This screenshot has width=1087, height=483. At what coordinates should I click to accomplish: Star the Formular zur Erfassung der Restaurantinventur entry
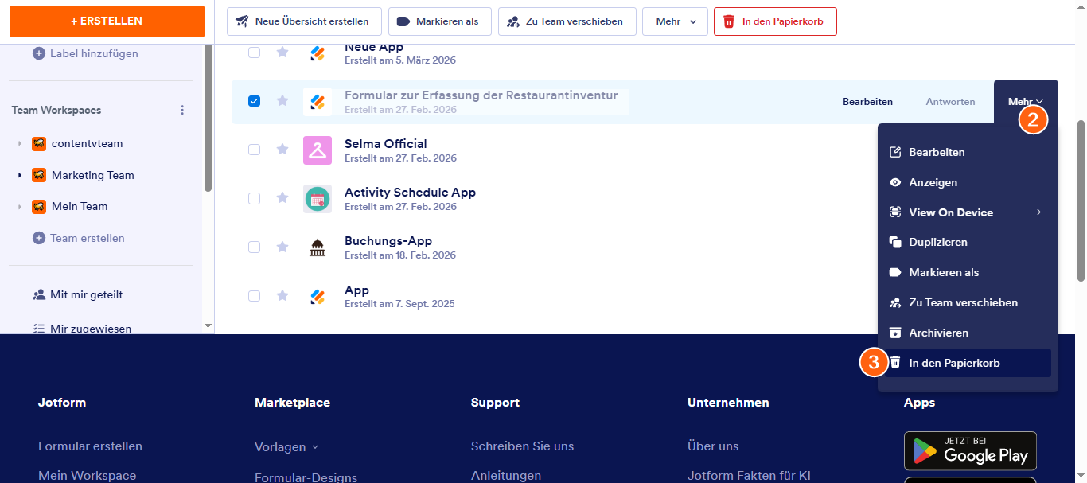tap(282, 100)
